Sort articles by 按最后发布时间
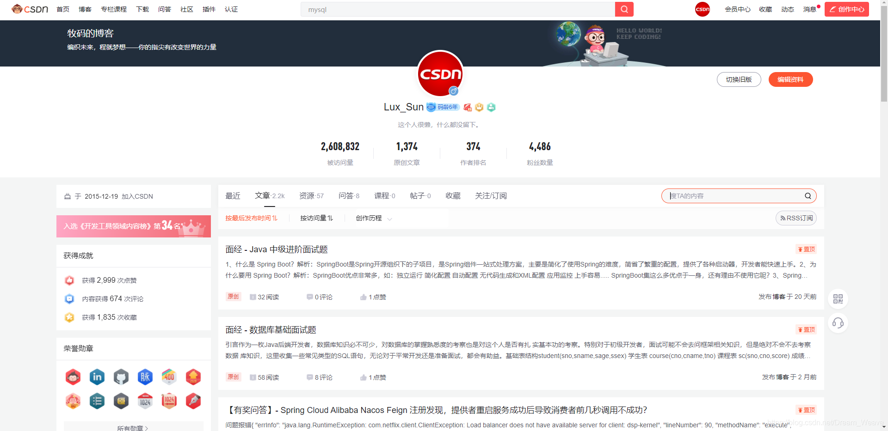 [x=252, y=218]
